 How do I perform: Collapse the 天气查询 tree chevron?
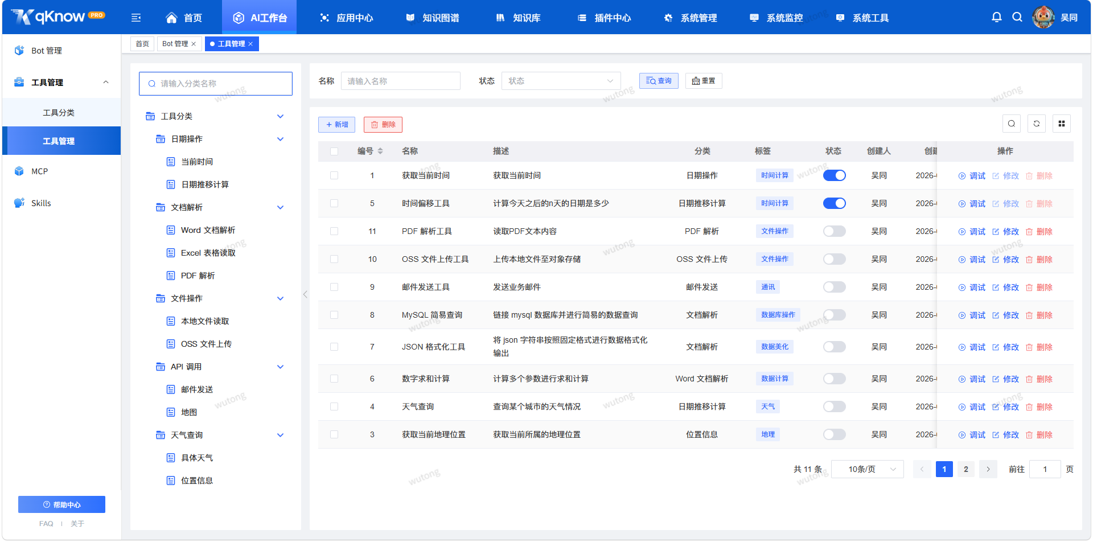280,435
